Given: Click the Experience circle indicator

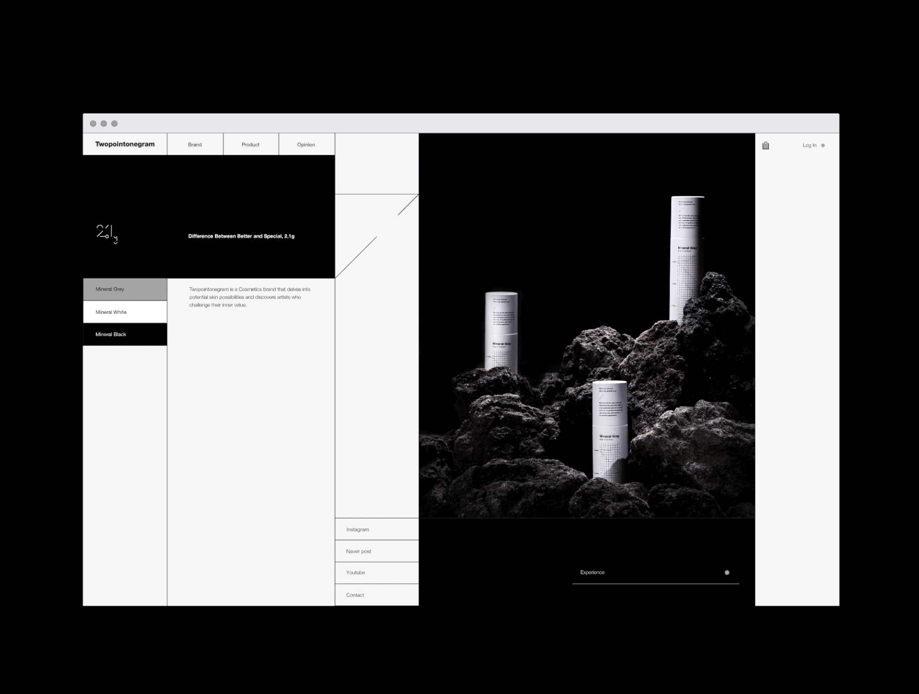Looking at the screenshot, I should 727,572.
